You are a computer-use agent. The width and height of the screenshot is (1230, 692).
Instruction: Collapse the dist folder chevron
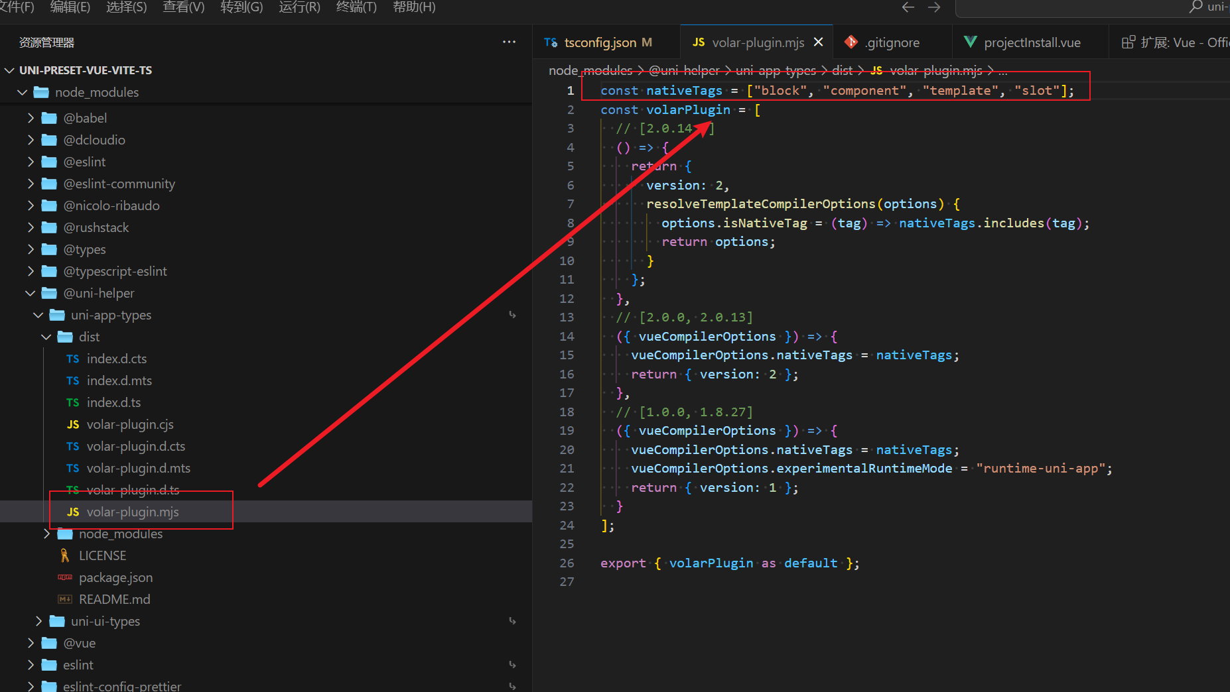[x=46, y=337]
